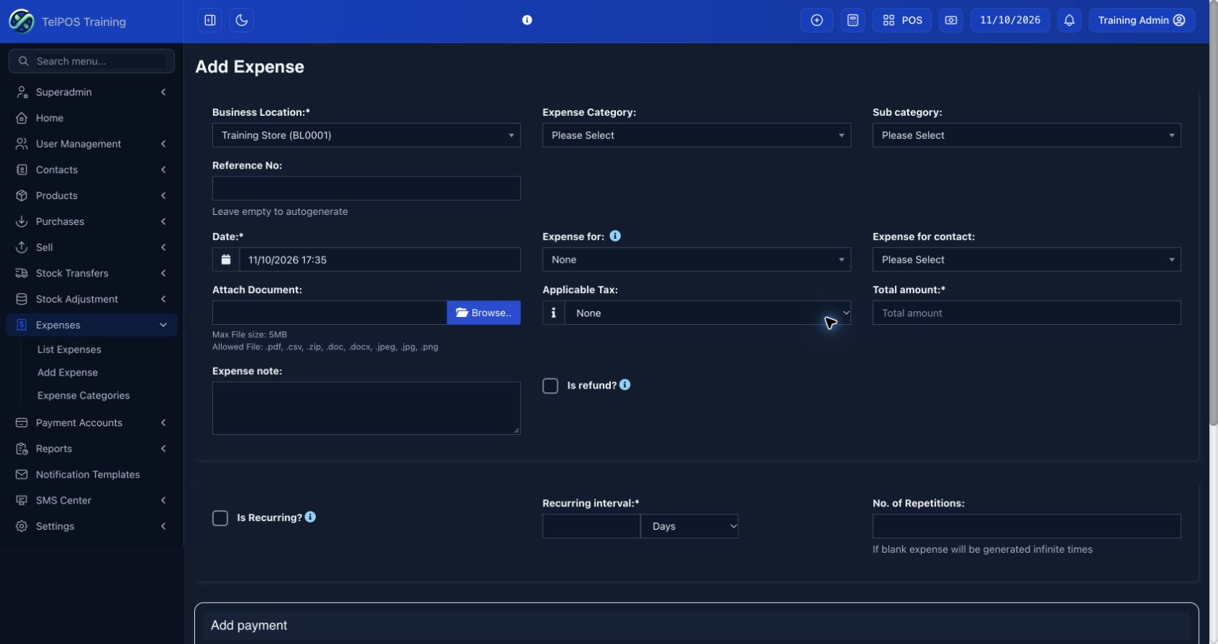Image resolution: width=1218 pixels, height=644 pixels.
Task: Toggle the sidebar collapse icon
Action: tap(210, 20)
